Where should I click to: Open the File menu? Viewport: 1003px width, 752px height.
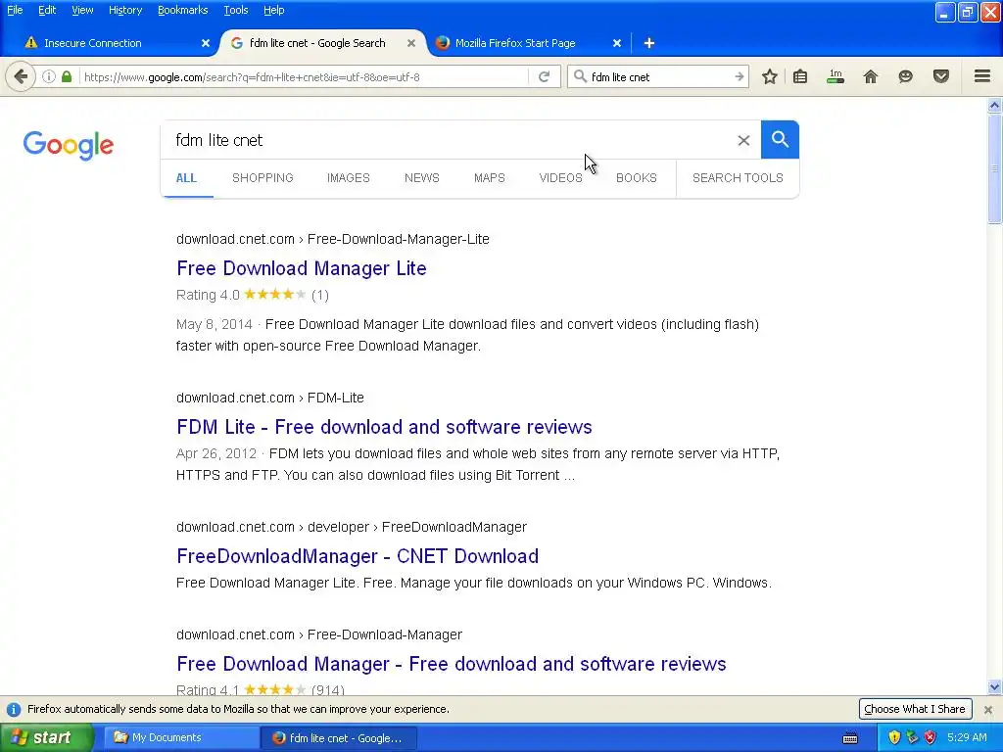point(15,10)
